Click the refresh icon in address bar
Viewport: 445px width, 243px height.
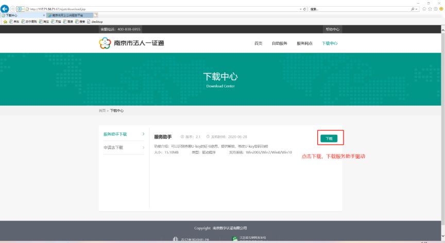pyautogui.click(x=304, y=9)
